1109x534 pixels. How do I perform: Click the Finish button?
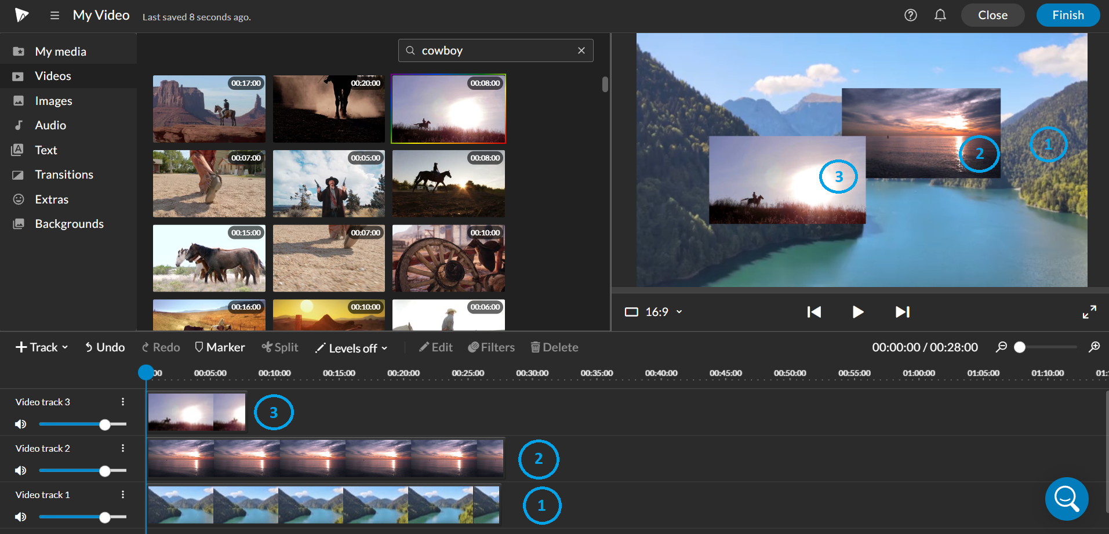[1067, 15]
